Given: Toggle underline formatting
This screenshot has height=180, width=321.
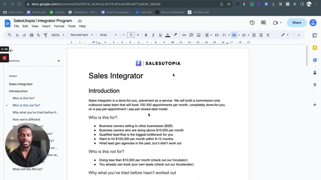Looking at the screenshot, I should [160, 35].
